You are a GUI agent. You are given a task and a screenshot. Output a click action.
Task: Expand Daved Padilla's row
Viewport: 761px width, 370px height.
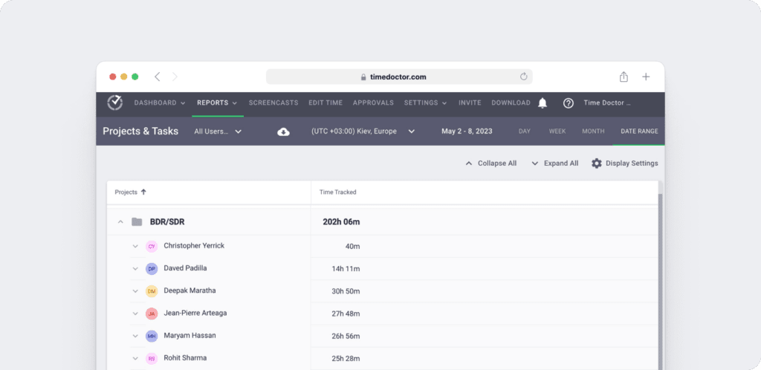click(x=135, y=269)
